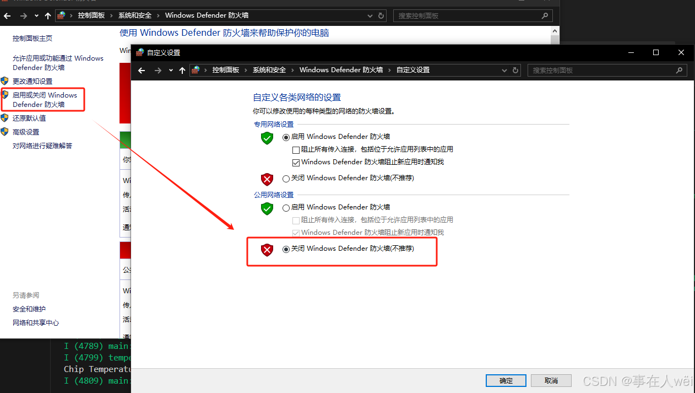
Task: Click red shield icon under 公用网络设置
Action: (267, 250)
